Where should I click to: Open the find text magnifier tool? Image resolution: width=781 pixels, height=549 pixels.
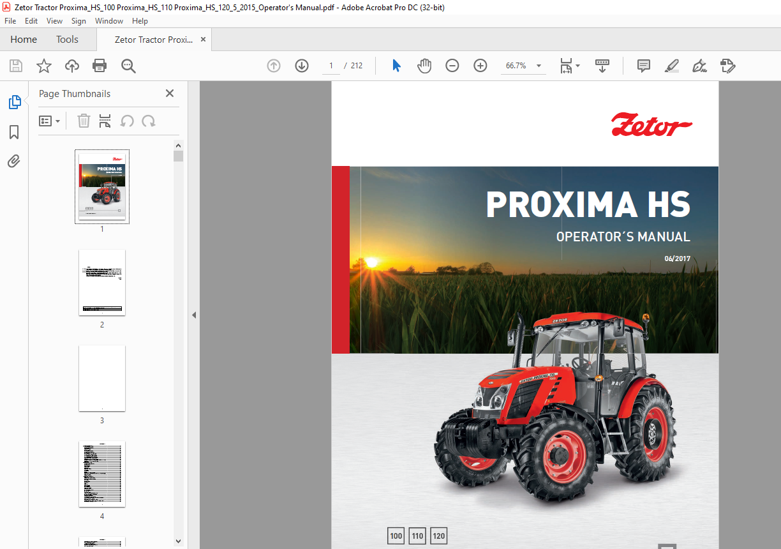(x=128, y=66)
